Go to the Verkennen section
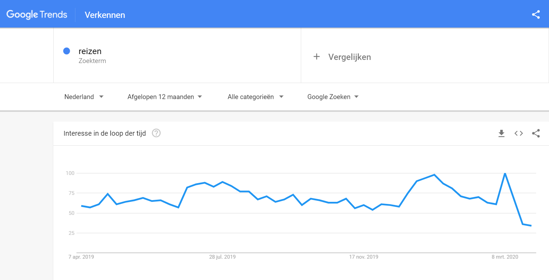 105,15
